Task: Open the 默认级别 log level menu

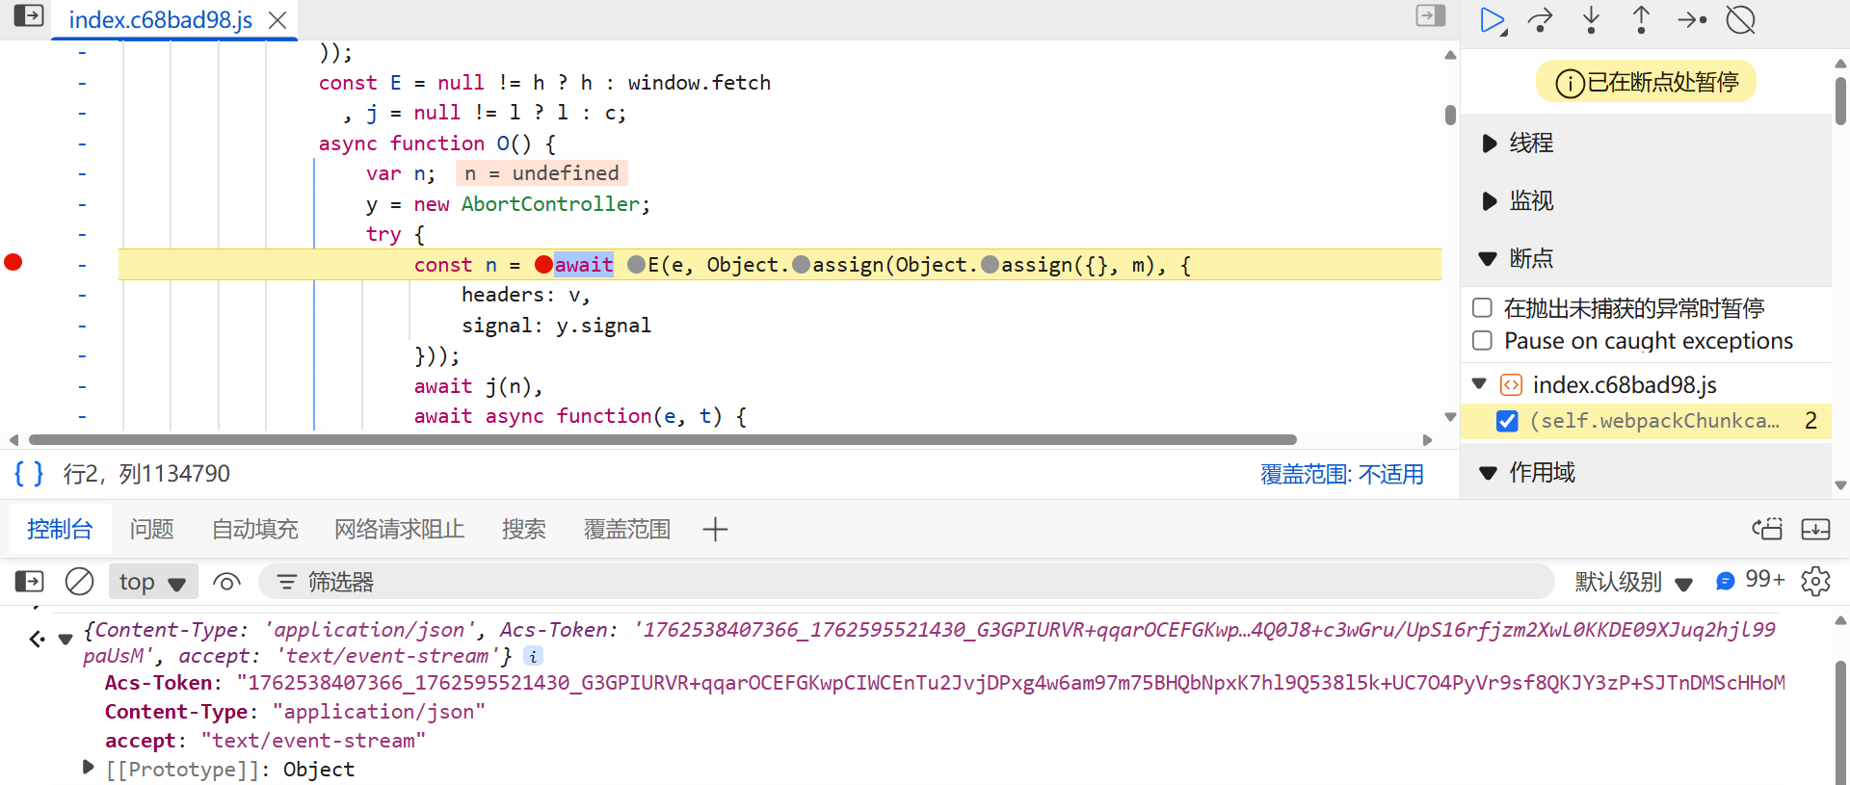Action: tap(1633, 582)
